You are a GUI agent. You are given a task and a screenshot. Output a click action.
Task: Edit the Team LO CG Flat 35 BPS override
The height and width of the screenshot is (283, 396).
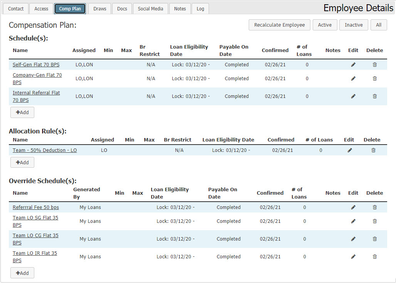coord(353,239)
